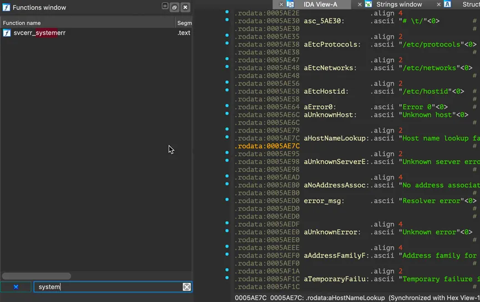This screenshot has height=302, width=480.
Task: Select svcerr_systemerr function row
Action: click(96, 33)
